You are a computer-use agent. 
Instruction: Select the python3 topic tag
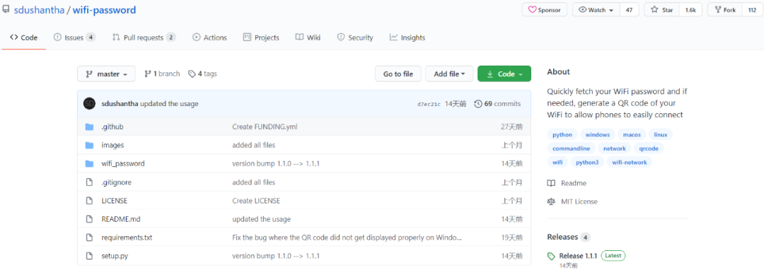[x=587, y=162]
